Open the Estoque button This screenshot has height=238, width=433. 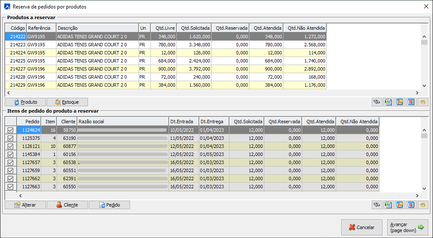(x=67, y=102)
